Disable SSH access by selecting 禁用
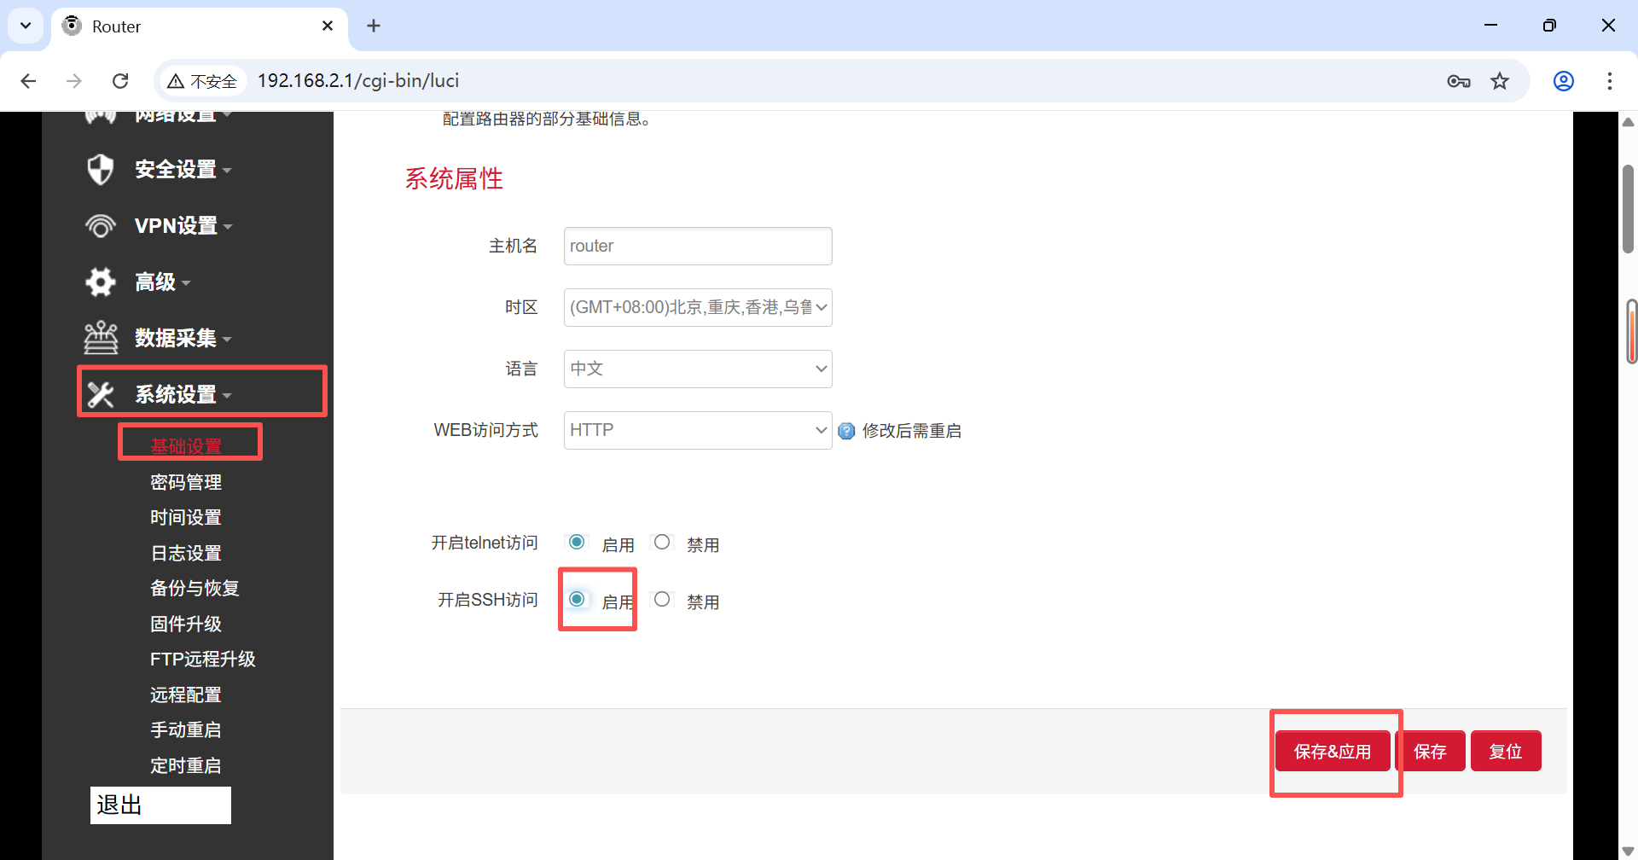Viewport: 1638px width, 860px height. [663, 599]
